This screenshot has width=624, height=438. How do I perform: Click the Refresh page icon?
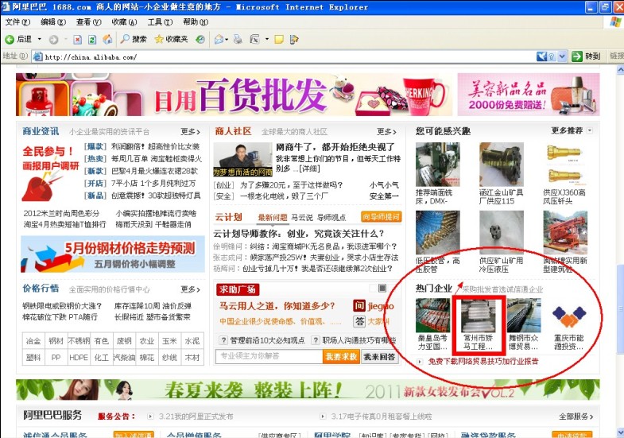(x=92, y=40)
